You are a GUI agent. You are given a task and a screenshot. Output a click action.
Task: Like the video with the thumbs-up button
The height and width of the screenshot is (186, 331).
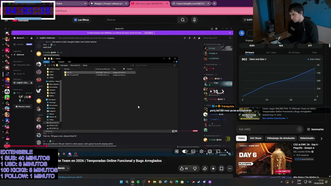coord(184,169)
